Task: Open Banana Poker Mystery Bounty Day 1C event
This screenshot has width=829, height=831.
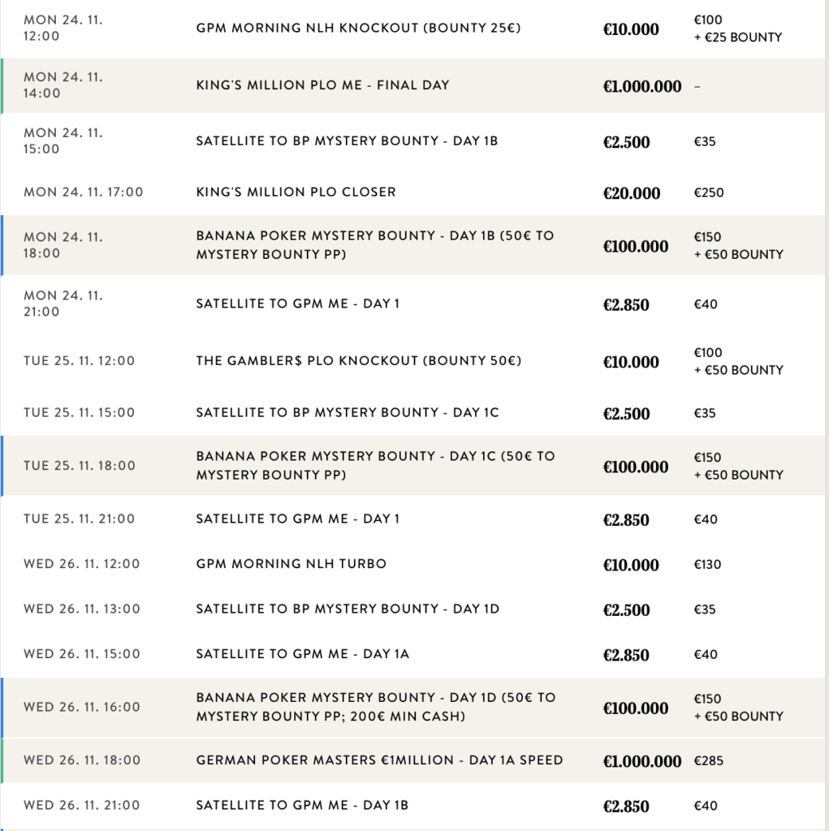Action: [x=375, y=466]
